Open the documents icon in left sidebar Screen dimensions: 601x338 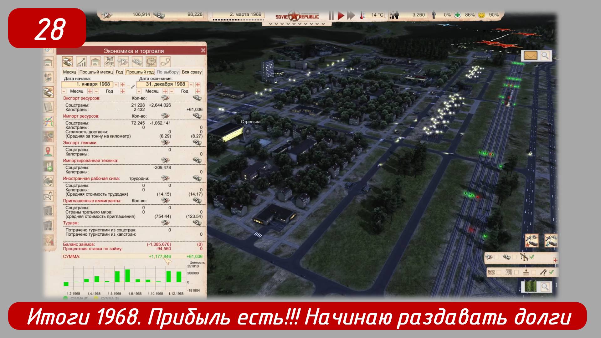(48, 107)
